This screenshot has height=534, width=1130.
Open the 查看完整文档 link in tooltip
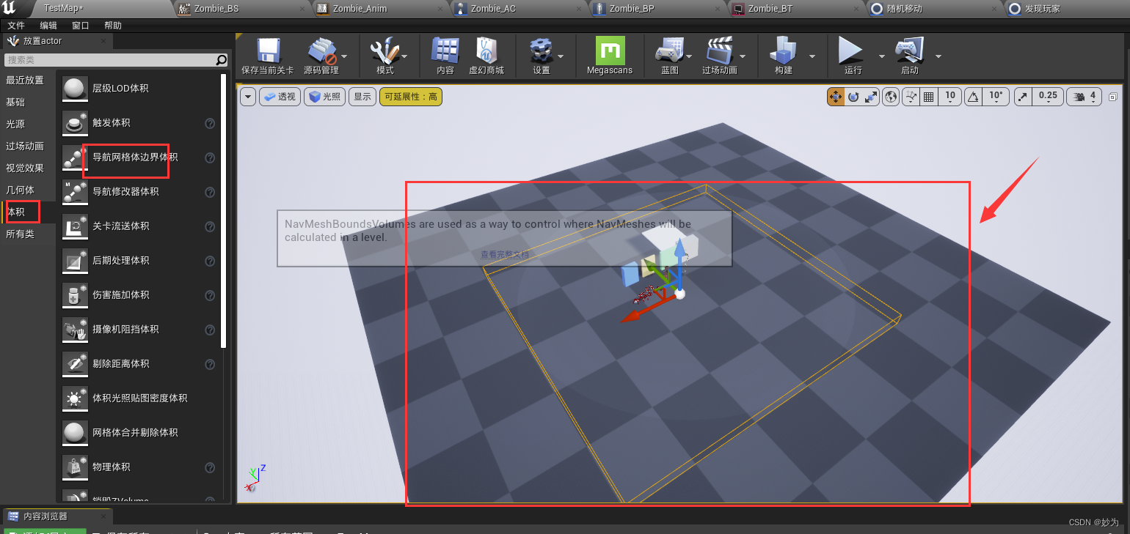(505, 254)
